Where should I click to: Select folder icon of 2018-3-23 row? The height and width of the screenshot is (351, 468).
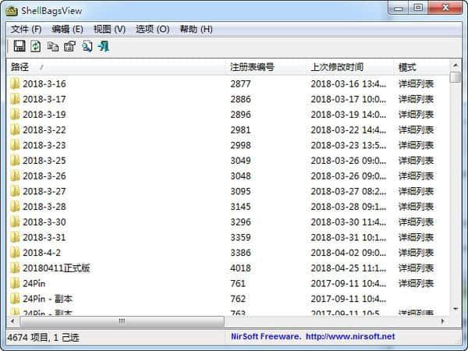[15, 145]
